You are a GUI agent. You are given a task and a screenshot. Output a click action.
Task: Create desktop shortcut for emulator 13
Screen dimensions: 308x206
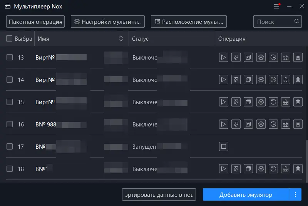pyautogui.click(x=236, y=57)
